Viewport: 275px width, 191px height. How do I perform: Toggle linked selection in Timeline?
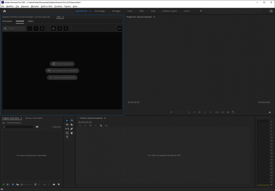[x=90, y=126]
